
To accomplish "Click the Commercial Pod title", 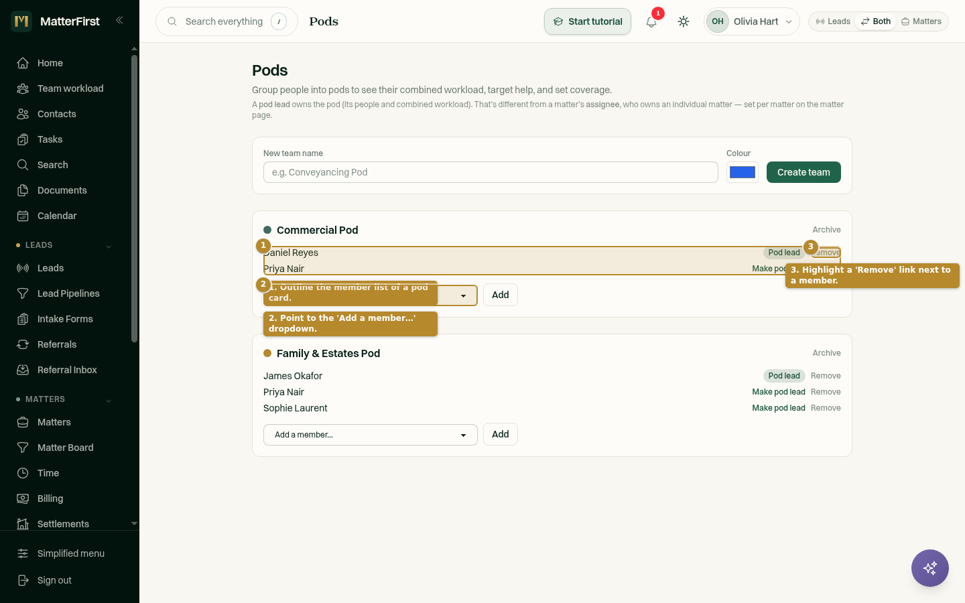I will [318, 230].
